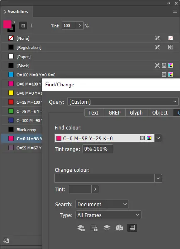Toggle include locked layers and objects

[81, 228]
